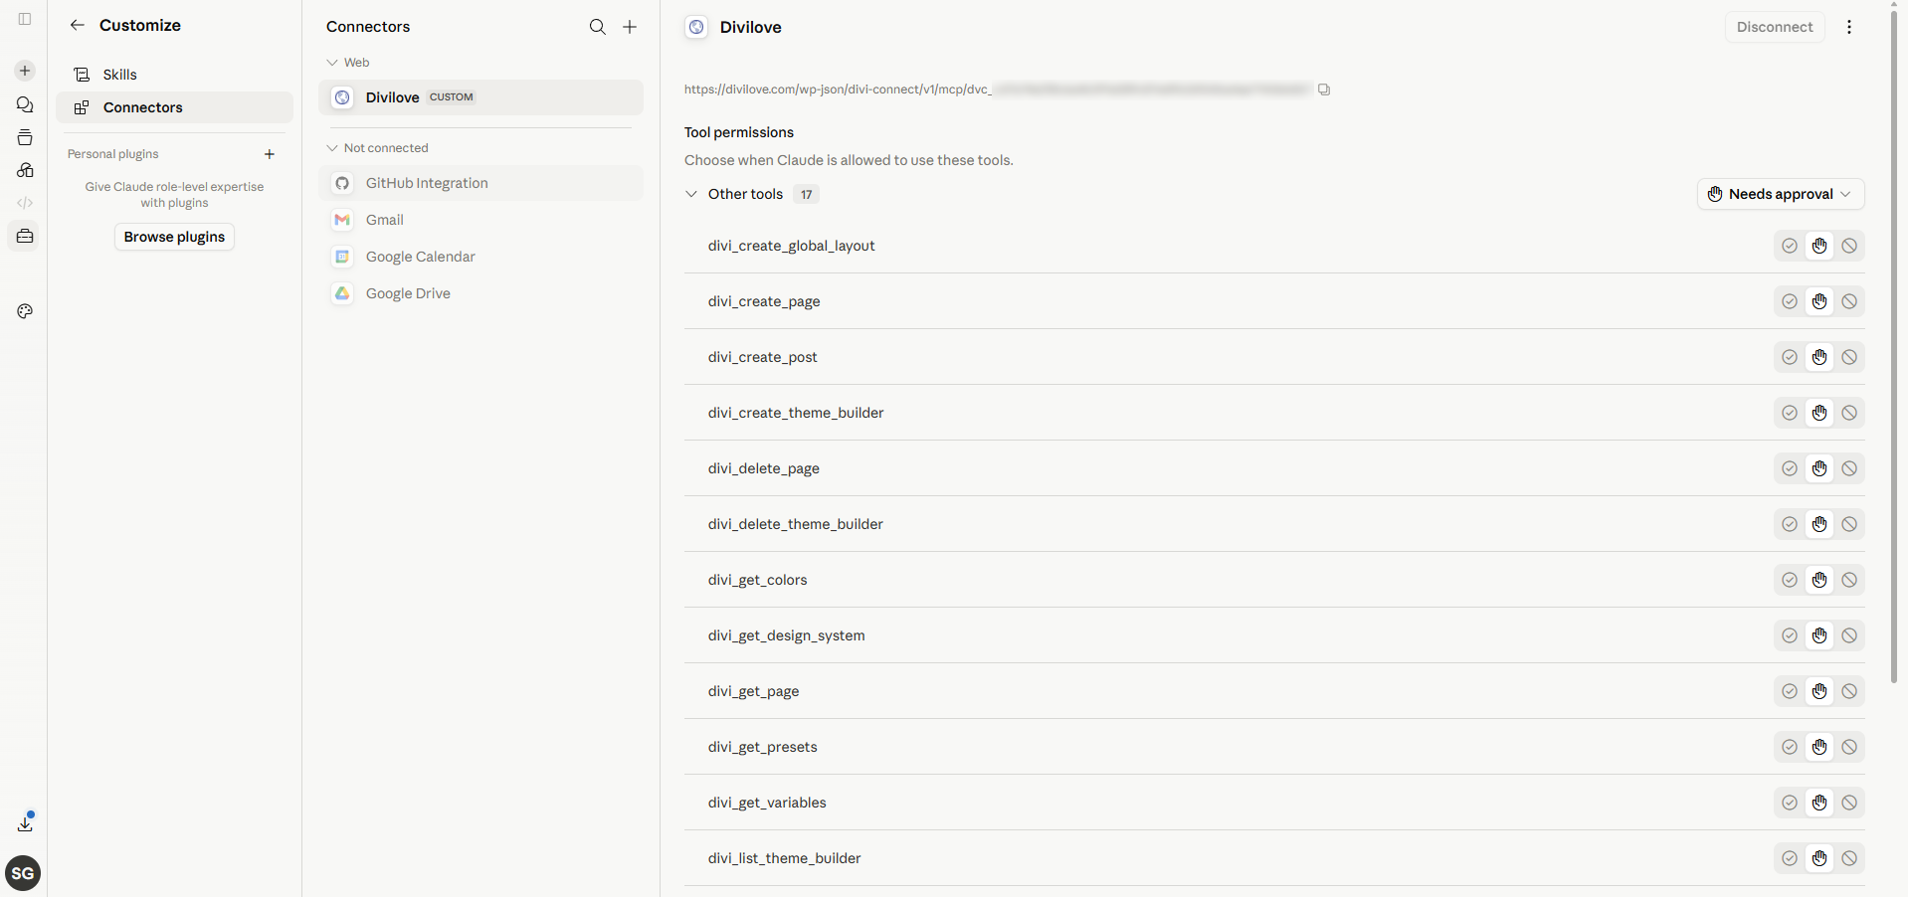
Task: Open the artifacts icon in left rail
Action: click(25, 170)
